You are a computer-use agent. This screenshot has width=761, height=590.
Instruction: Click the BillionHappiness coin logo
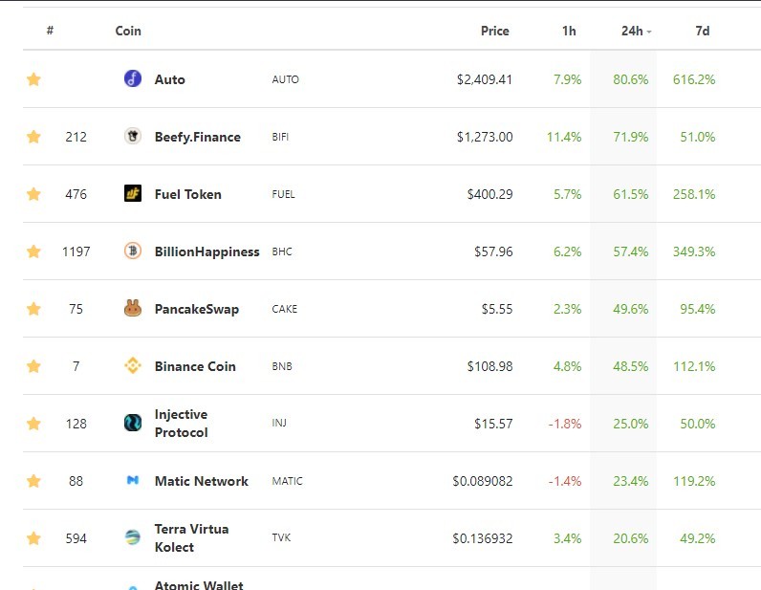tap(133, 251)
